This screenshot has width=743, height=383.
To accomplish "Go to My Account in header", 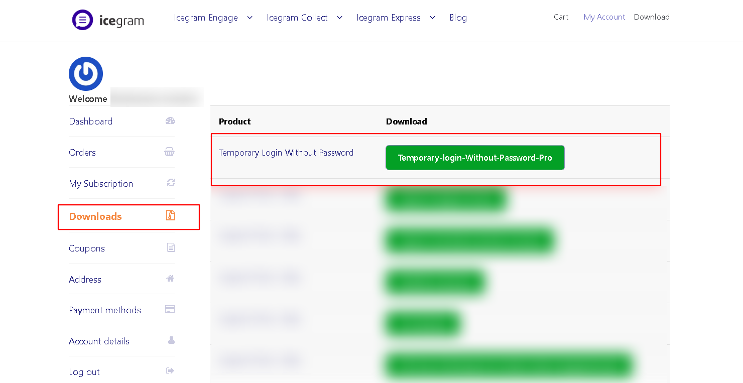I will pyautogui.click(x=604, y=17).
